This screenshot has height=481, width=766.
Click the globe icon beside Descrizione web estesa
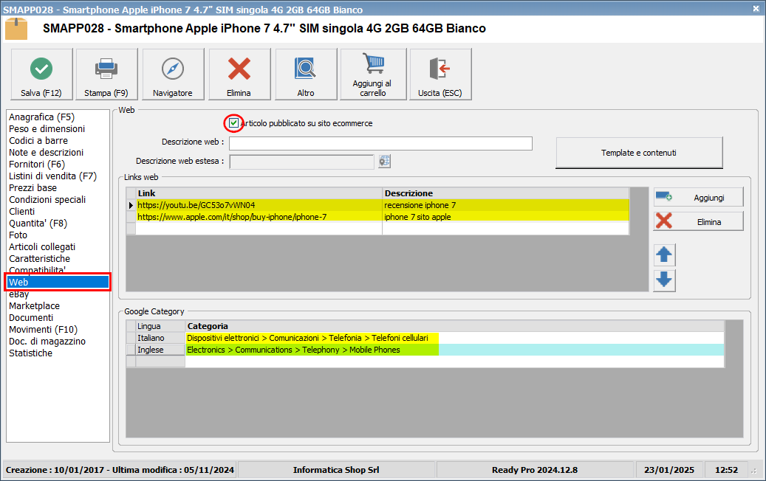(x=384, y=161)
